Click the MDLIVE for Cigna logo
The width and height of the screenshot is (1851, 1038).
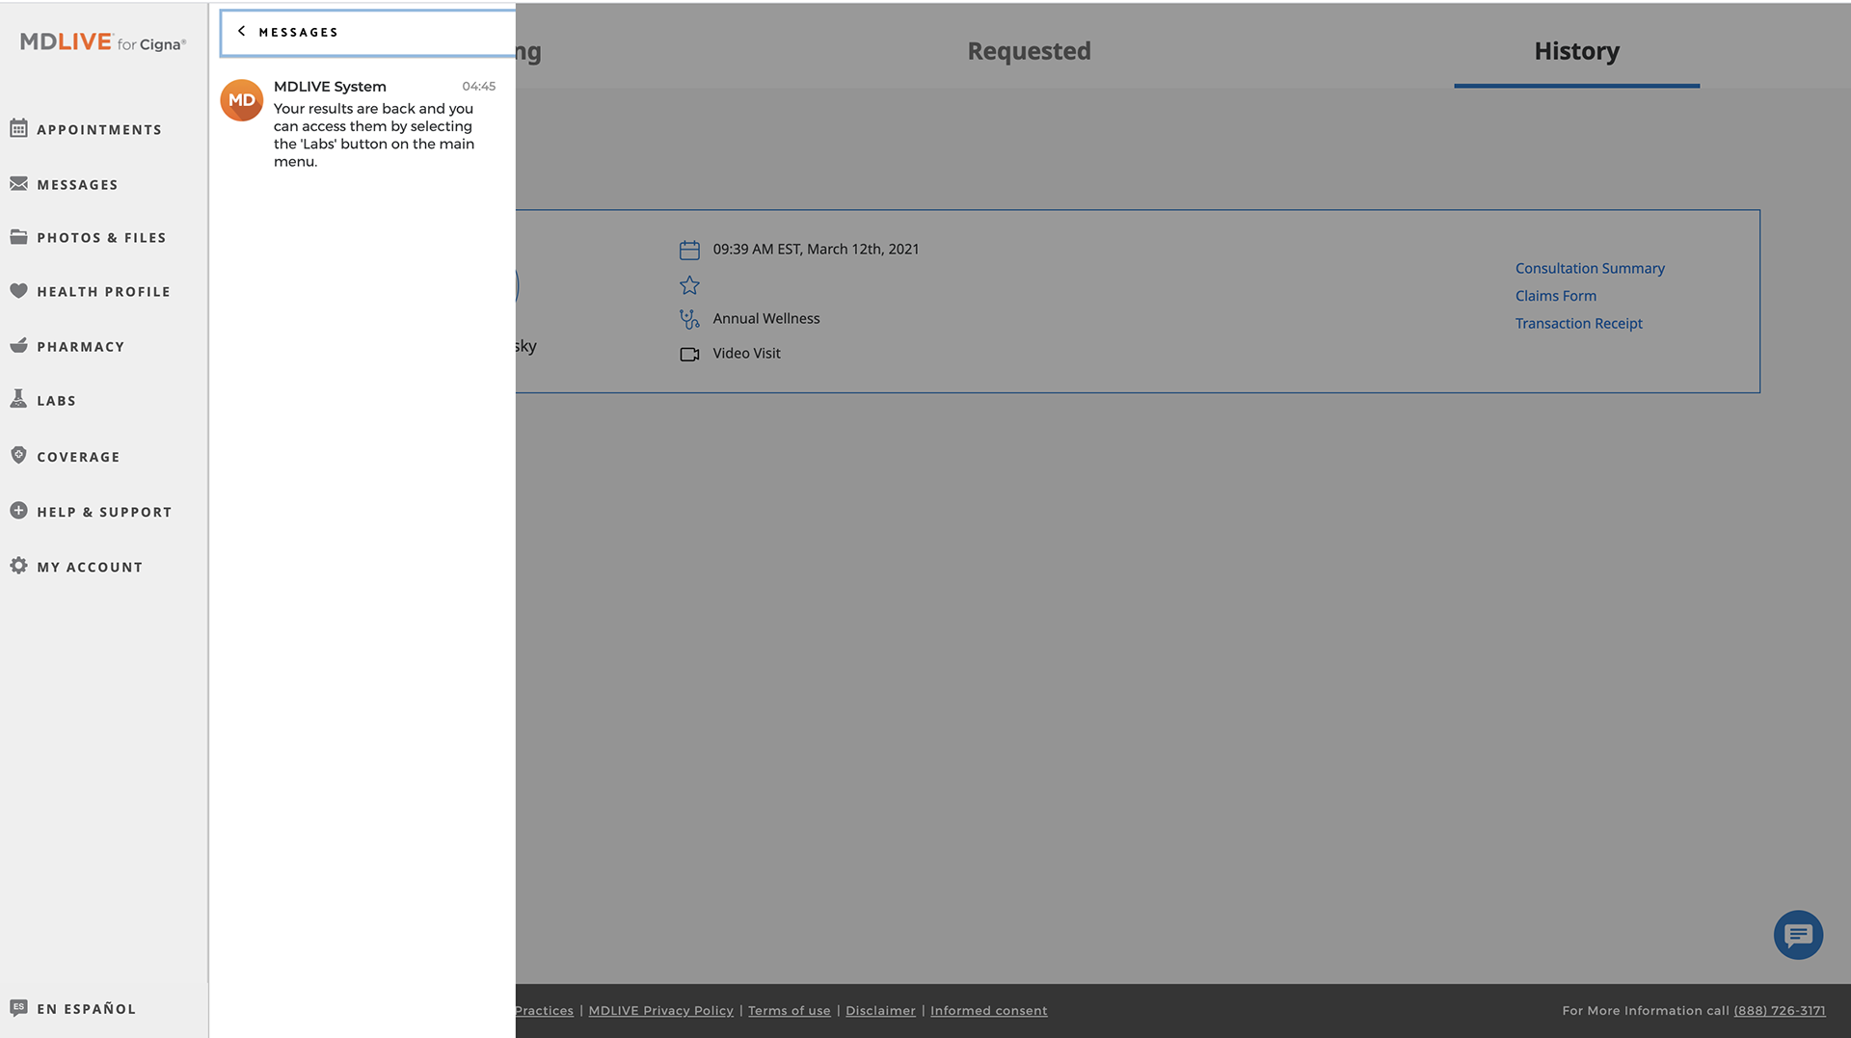point(103,41)
